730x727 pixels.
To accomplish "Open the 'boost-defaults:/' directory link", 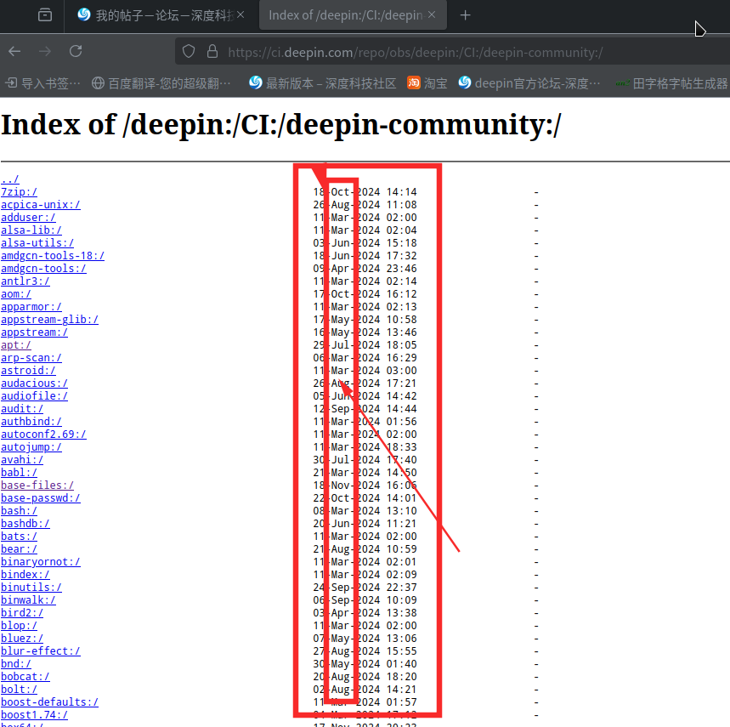I will pos(50,702).
